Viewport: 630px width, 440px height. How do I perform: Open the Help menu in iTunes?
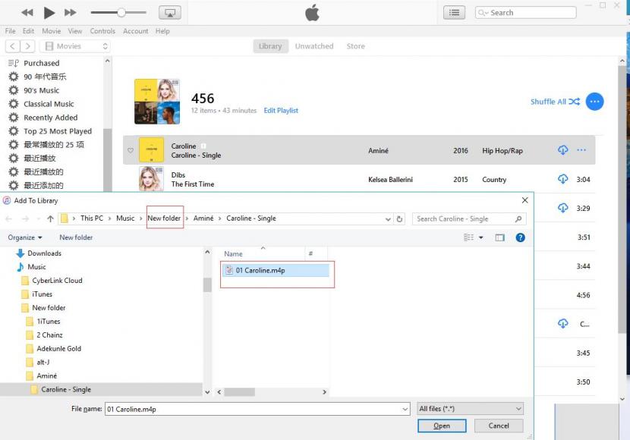click(x=162, y=31)
